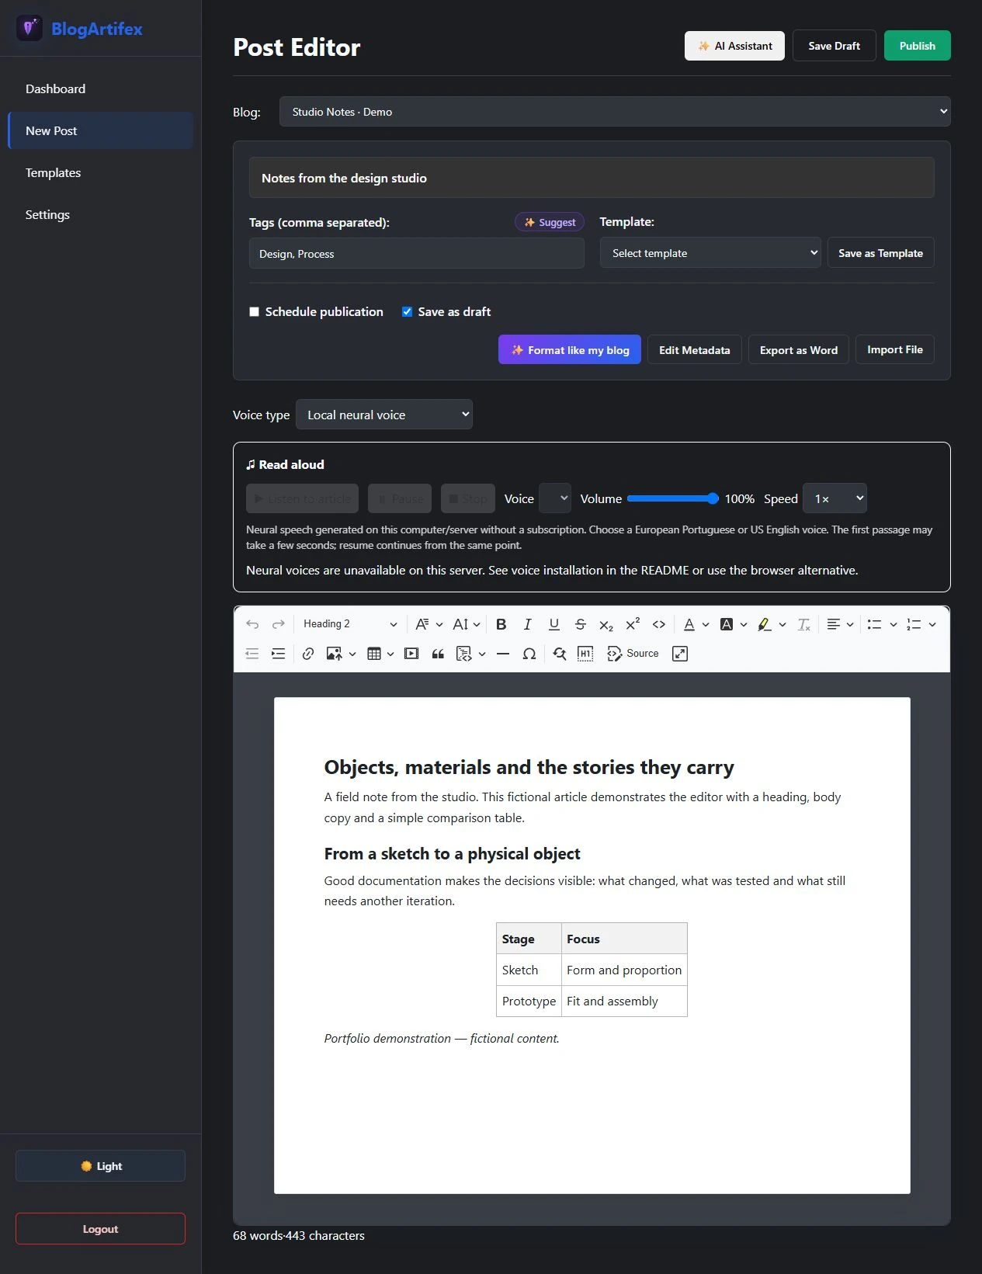Screen dimensions: 982x1274
Task: Click the fullscreen expand icon in editor toolbar
Action: [680, 654]
